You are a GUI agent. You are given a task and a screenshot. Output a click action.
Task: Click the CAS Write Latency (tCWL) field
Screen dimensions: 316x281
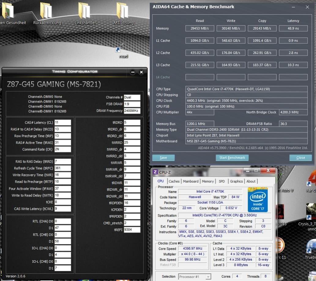[63, 209]
